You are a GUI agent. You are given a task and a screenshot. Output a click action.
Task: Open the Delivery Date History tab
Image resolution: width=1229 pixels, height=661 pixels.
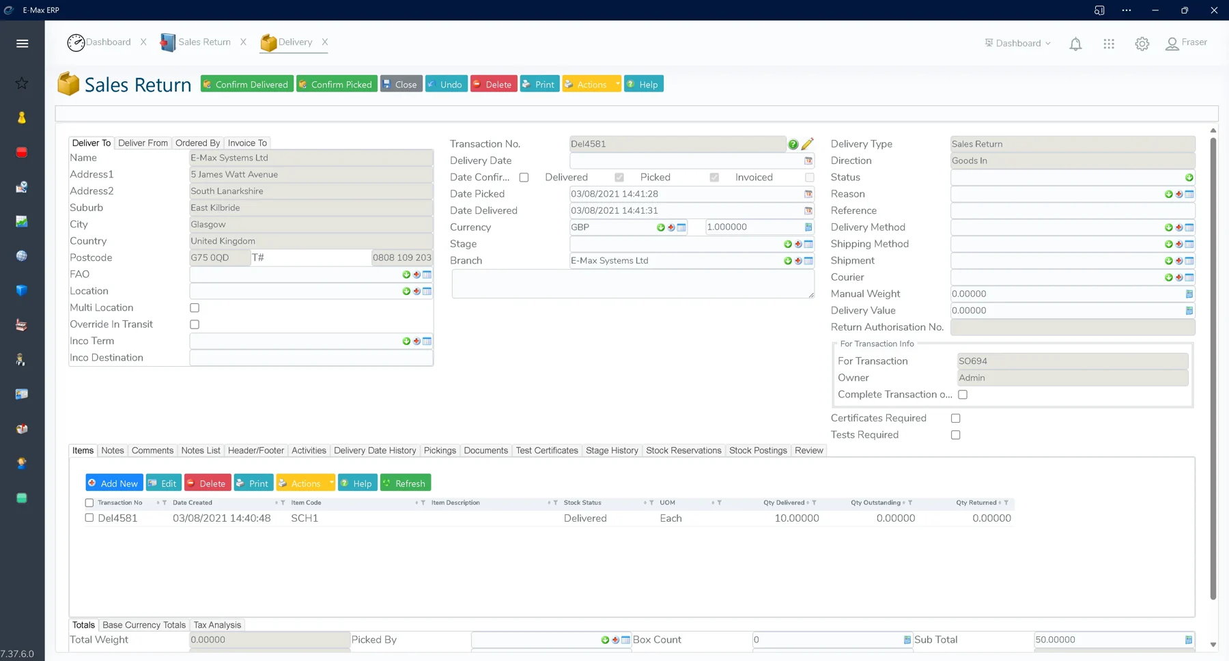(375, 451)
